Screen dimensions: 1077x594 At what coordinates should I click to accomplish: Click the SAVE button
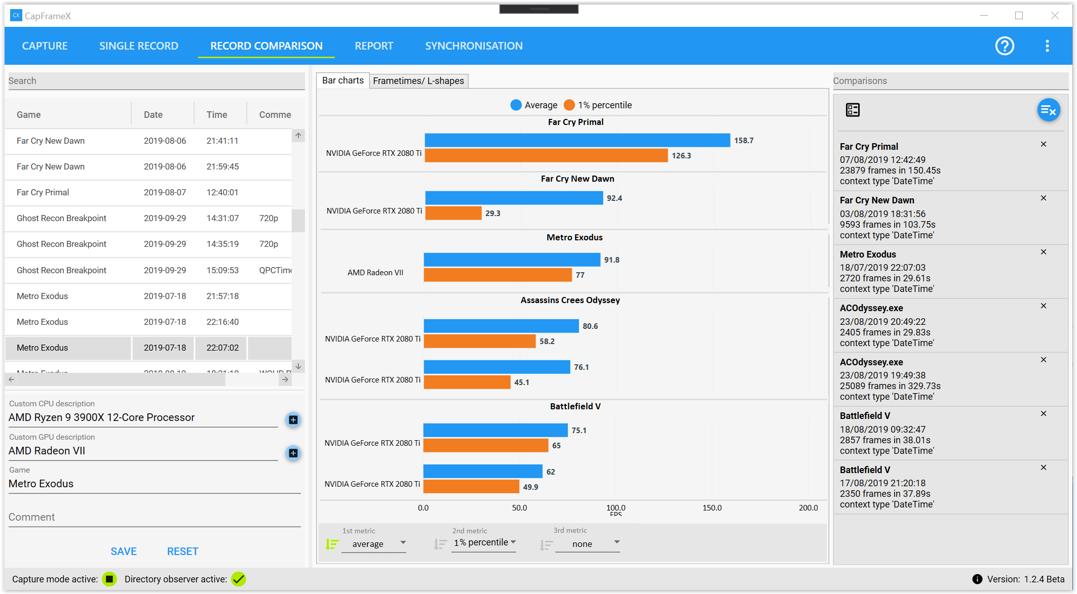click(124, 551)
